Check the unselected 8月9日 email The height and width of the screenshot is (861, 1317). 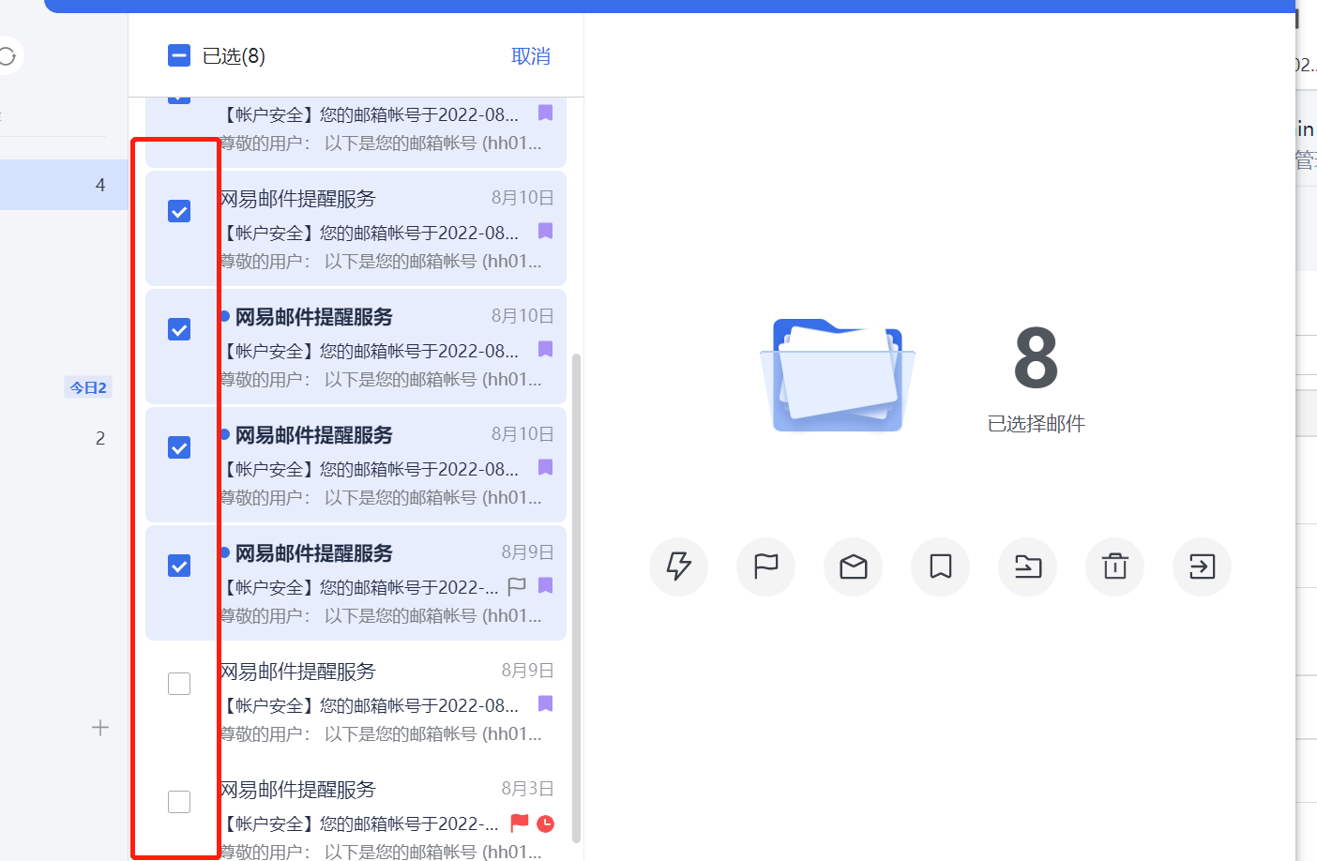[x=178, y=684]
